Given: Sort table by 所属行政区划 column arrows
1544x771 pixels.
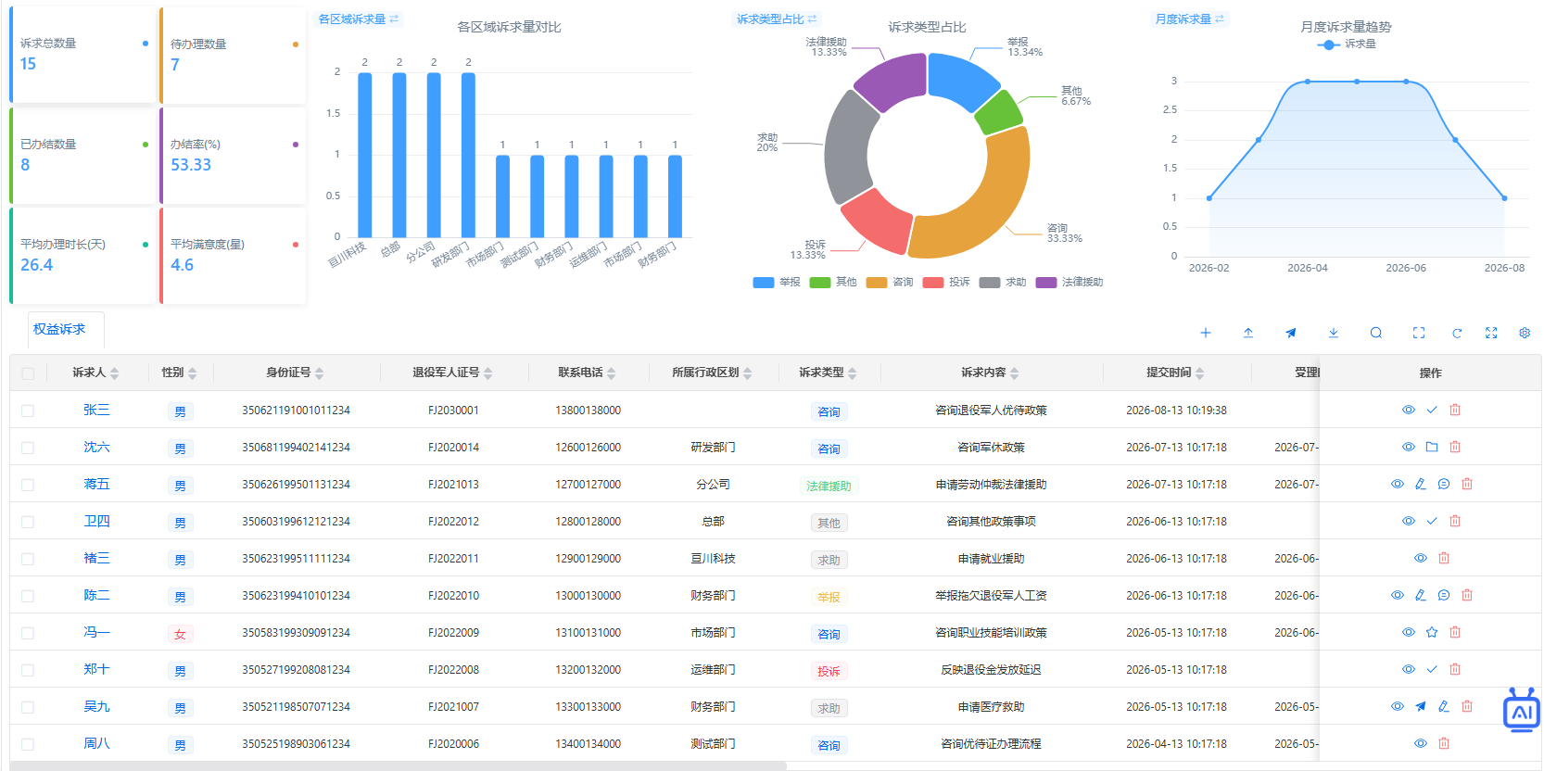Looking at the screenshot, I should [748, 373].
